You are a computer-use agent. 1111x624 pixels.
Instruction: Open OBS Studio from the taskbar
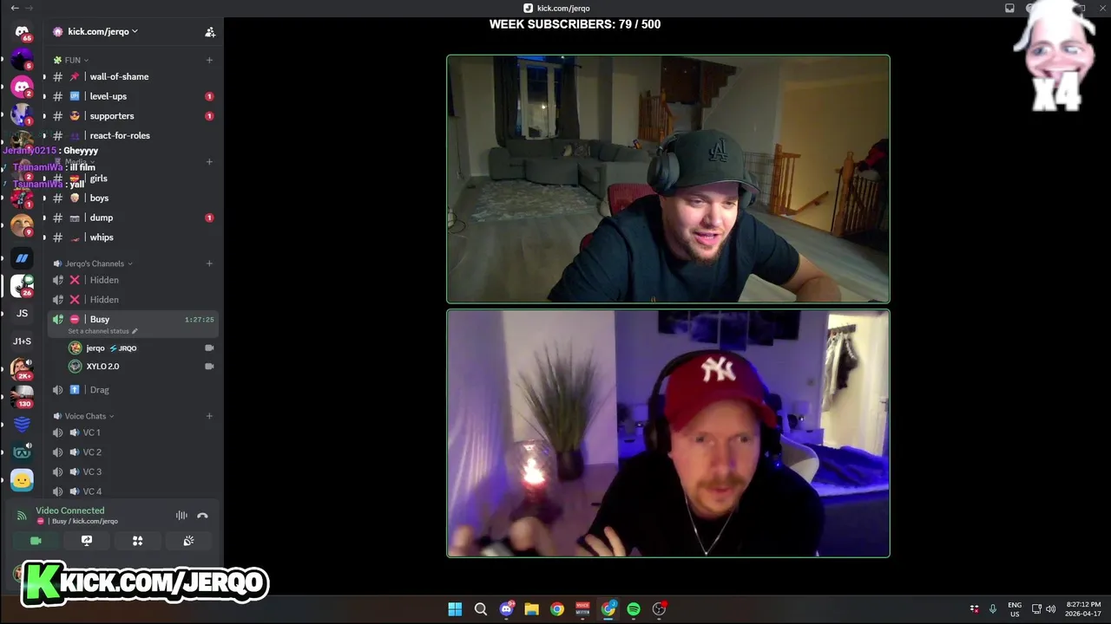(x=659, y=609)
